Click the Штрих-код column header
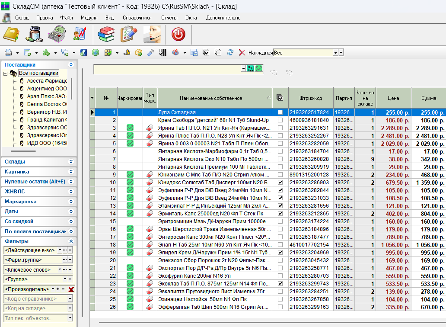The image size is (446, 327). (311, 98)
